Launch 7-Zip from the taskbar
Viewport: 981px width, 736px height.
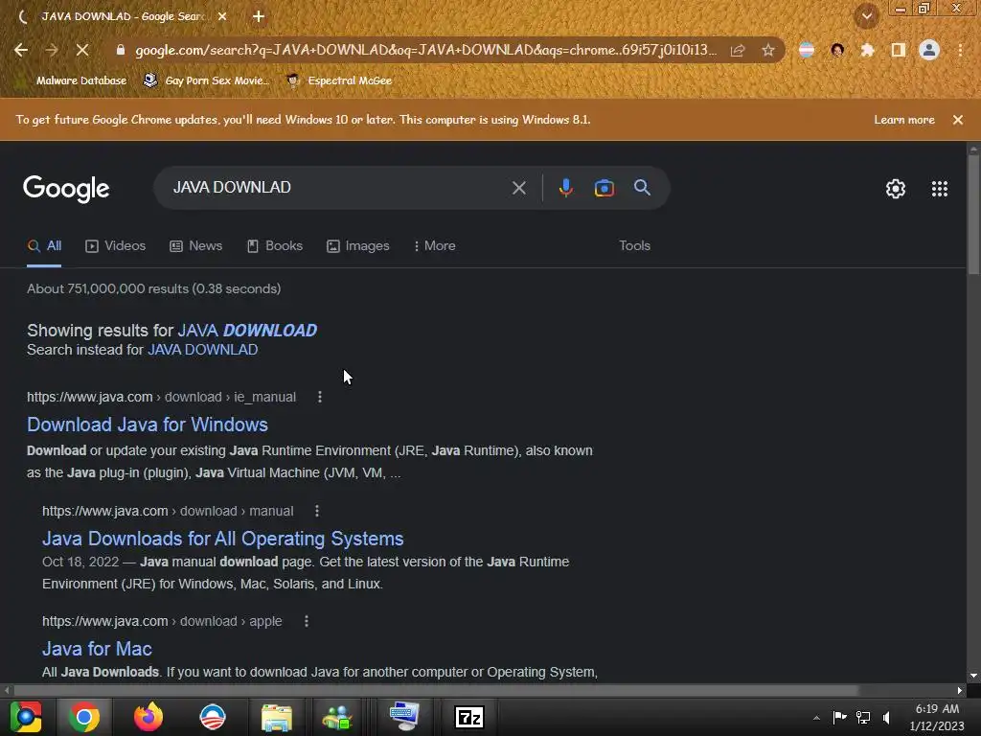pos(469,717)
